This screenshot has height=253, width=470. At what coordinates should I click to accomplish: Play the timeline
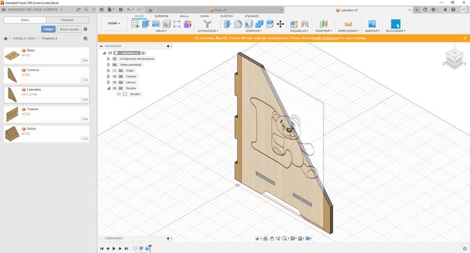point(114,249)
